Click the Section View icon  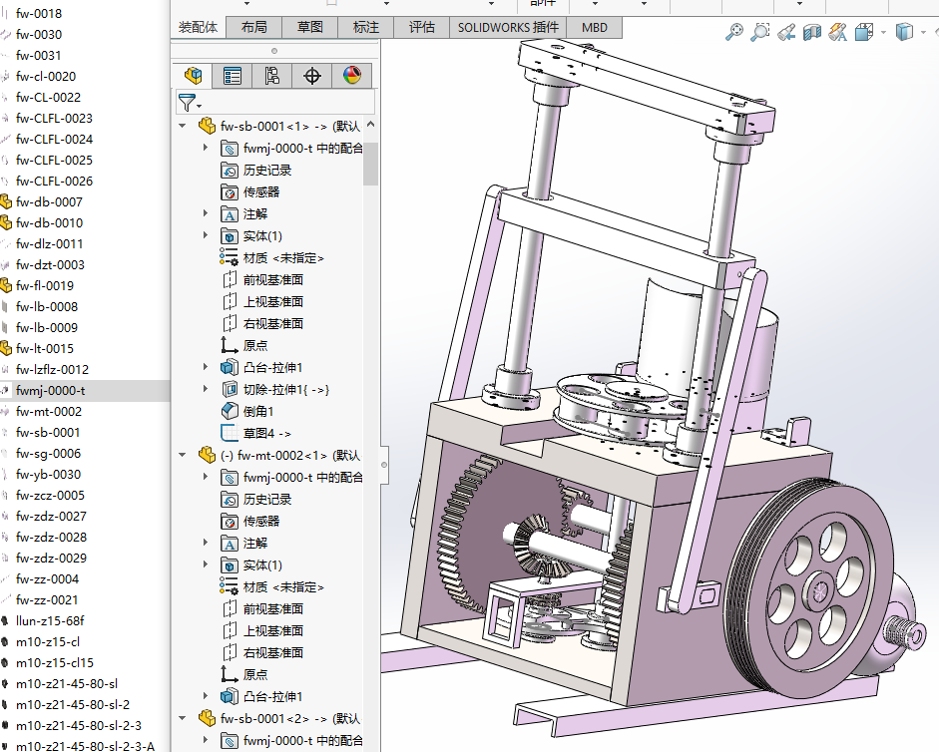point(811,32)
